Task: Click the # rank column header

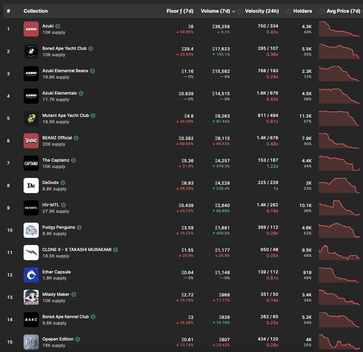Action: coord(8,11)
